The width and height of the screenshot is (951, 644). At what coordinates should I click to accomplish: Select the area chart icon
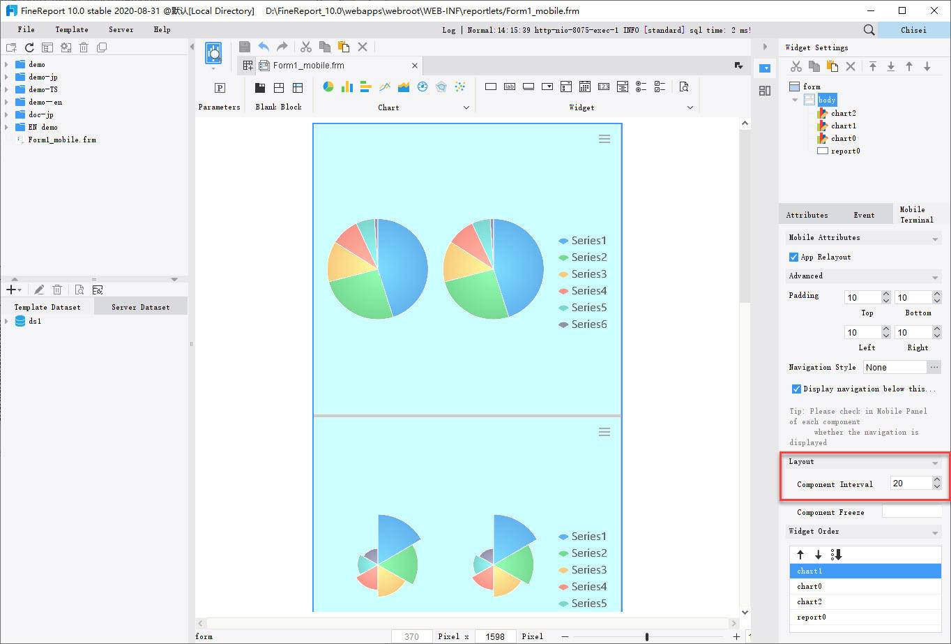(x=404, y=87)
